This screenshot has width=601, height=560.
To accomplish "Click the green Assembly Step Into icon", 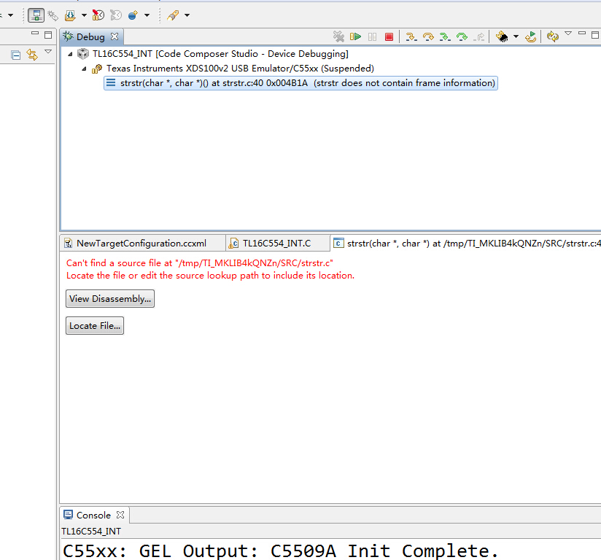I will tap(445, 36).
